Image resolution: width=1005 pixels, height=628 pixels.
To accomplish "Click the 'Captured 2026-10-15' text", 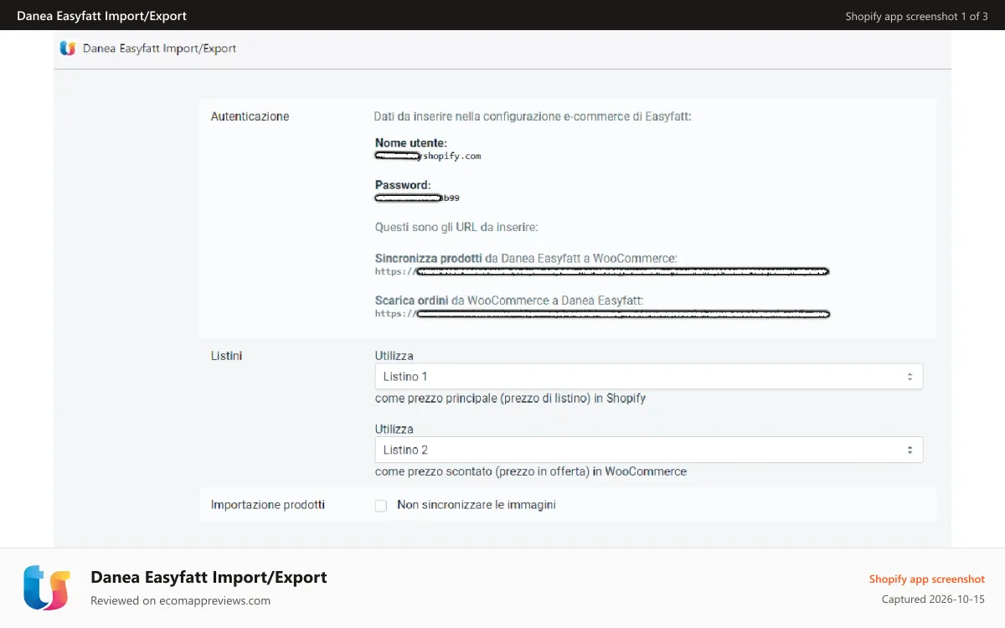I will point(933,600).
